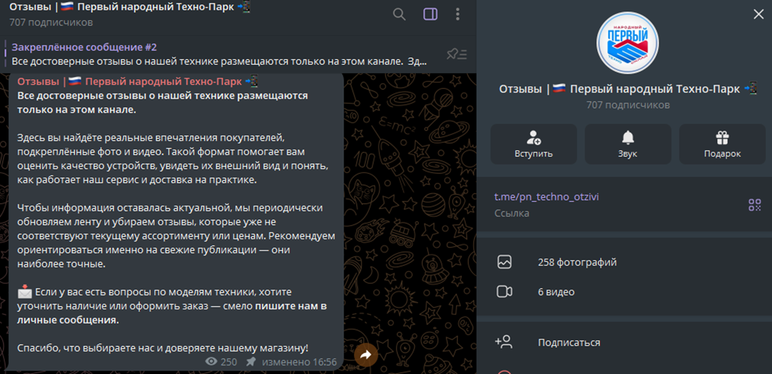Open search in the channel
This screenshot has width=772, height=374.
click(399, 14)
